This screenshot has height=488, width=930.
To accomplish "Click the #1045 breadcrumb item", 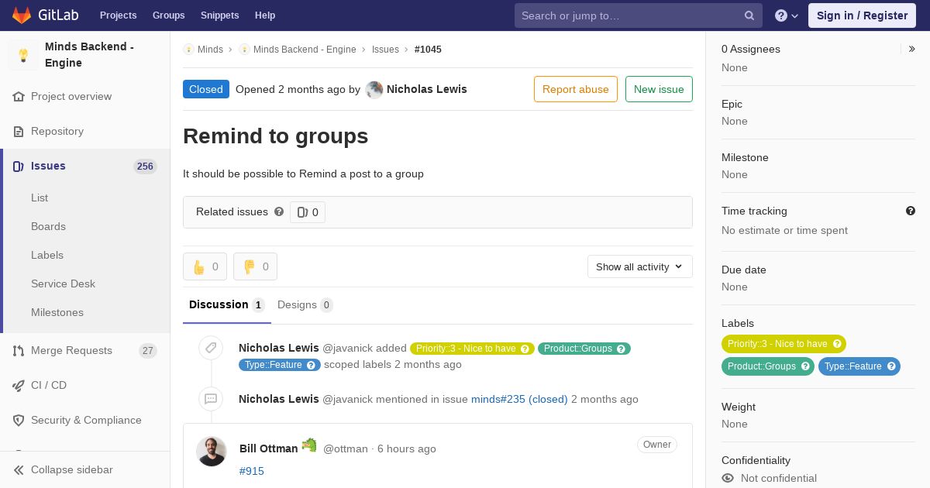I will coord(428,50).
